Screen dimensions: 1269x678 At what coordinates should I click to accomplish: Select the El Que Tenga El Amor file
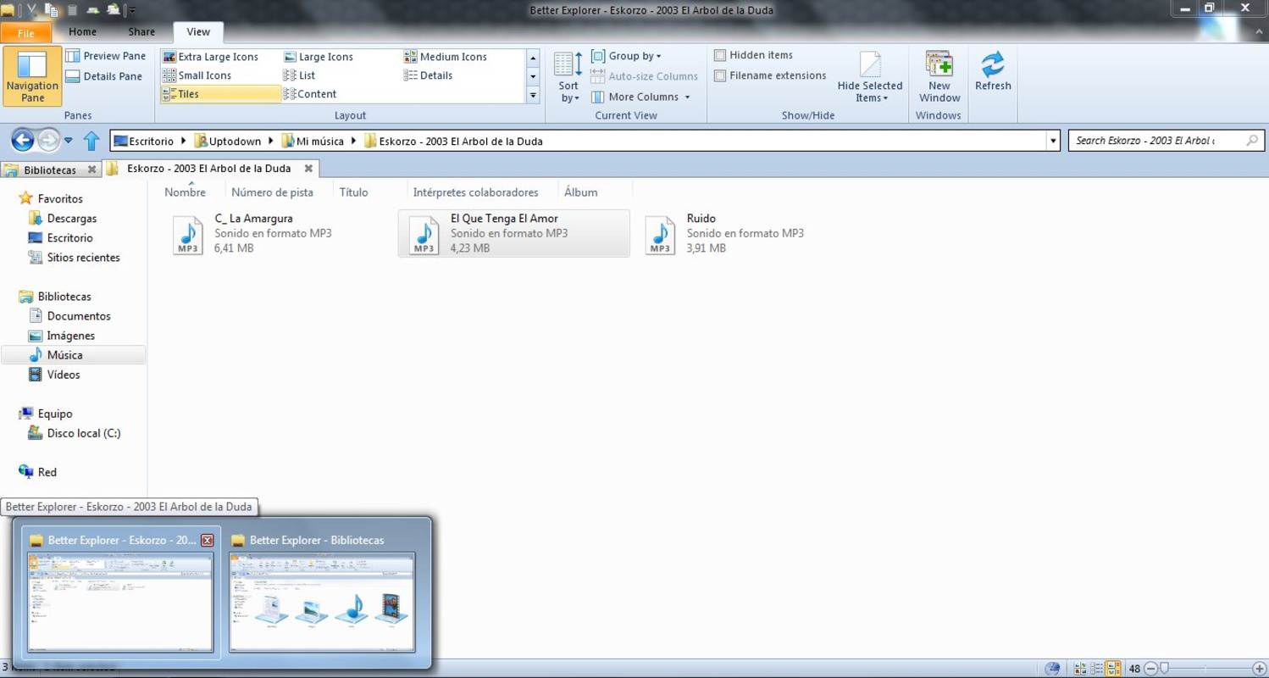tap(514, 233)
